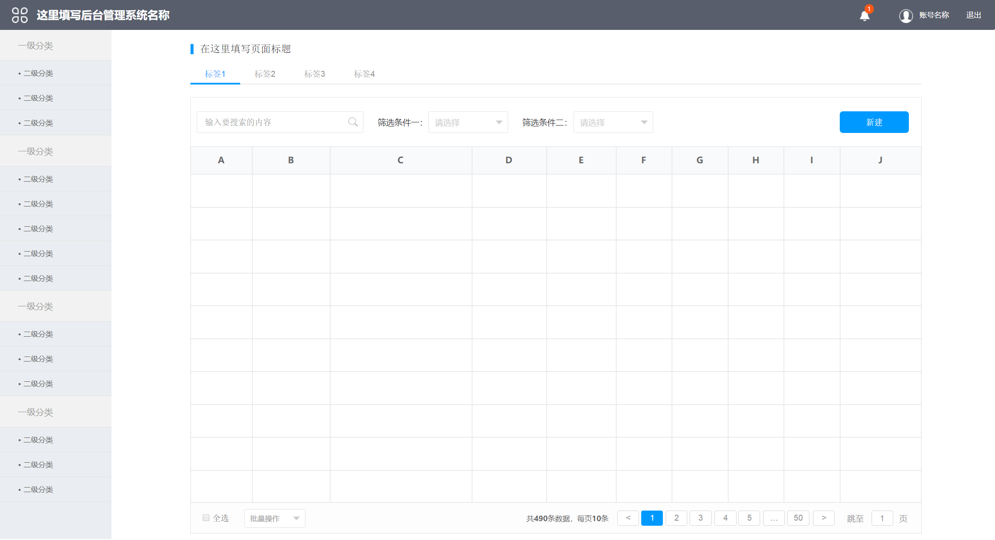Click the search magnifier icon

pyautogui.click(x=353, y=122)
